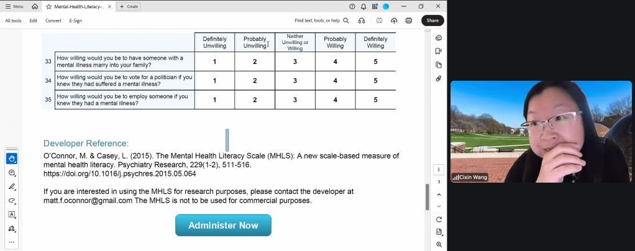Expand more tools via the ellipsis
This screenshot has height=251, width=635.
click(x=11, y=242)
